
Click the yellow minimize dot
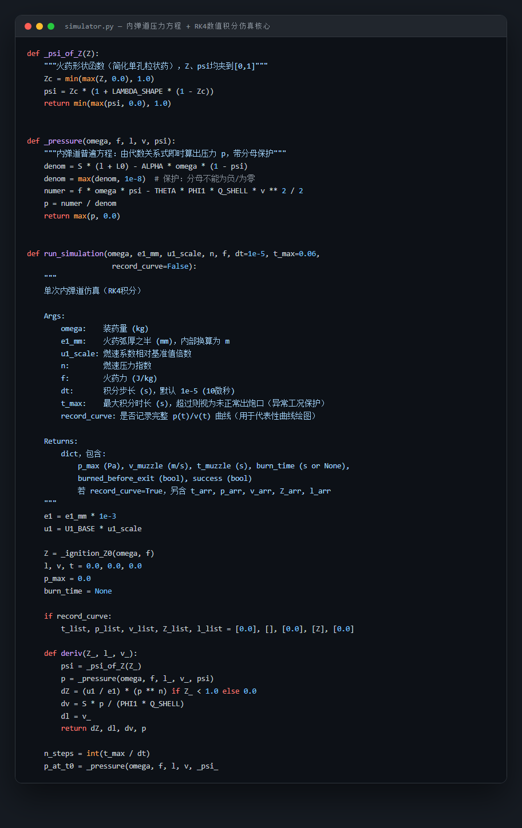tap(39, 26)
